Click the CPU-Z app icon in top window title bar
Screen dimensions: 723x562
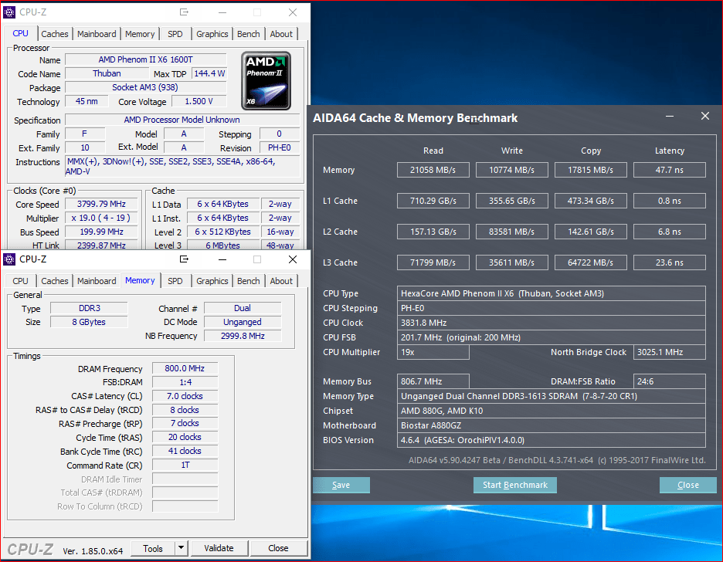coord(9,12)
